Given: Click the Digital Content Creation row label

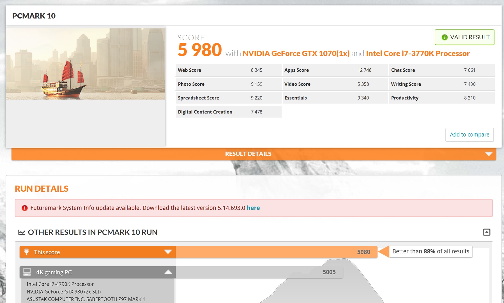Looking at the screenshot, I should [205, 112].
